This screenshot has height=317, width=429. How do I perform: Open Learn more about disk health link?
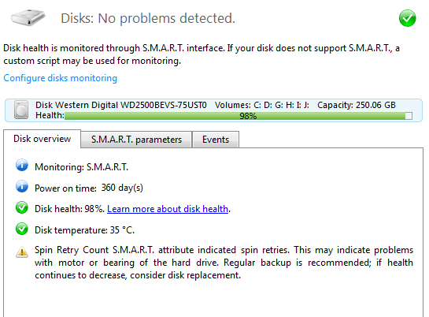click(x=168, y=209)
